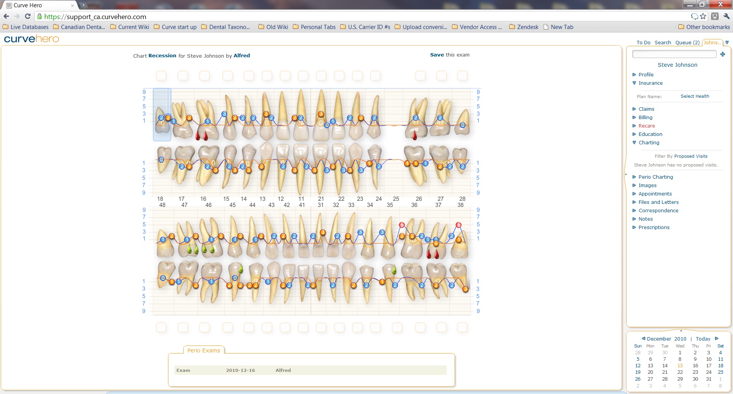Screen dimensions: 733x394
Task: Go to next month in the calendar
Action: point(717,339)
